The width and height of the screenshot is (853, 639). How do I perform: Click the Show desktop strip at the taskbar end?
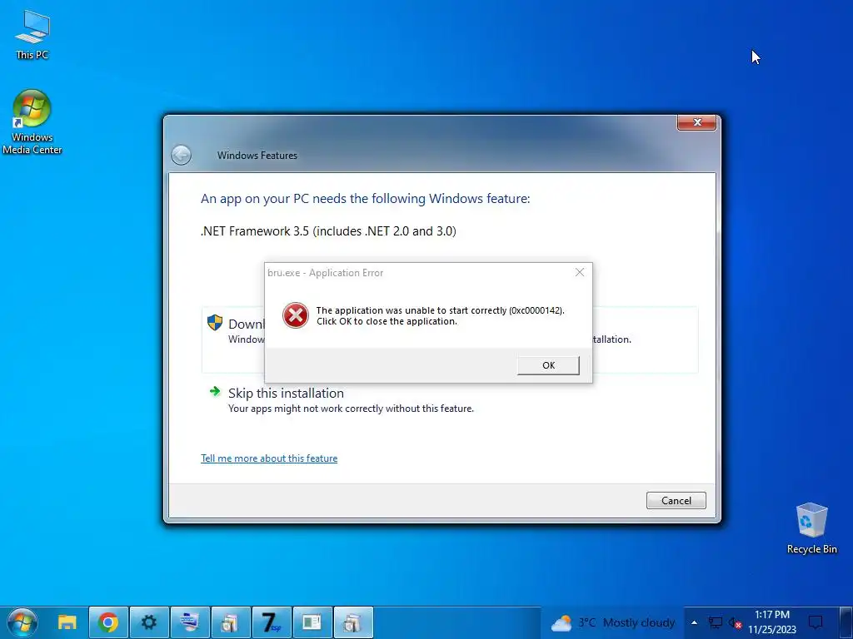pyautogui.click(x=846, y=622)
